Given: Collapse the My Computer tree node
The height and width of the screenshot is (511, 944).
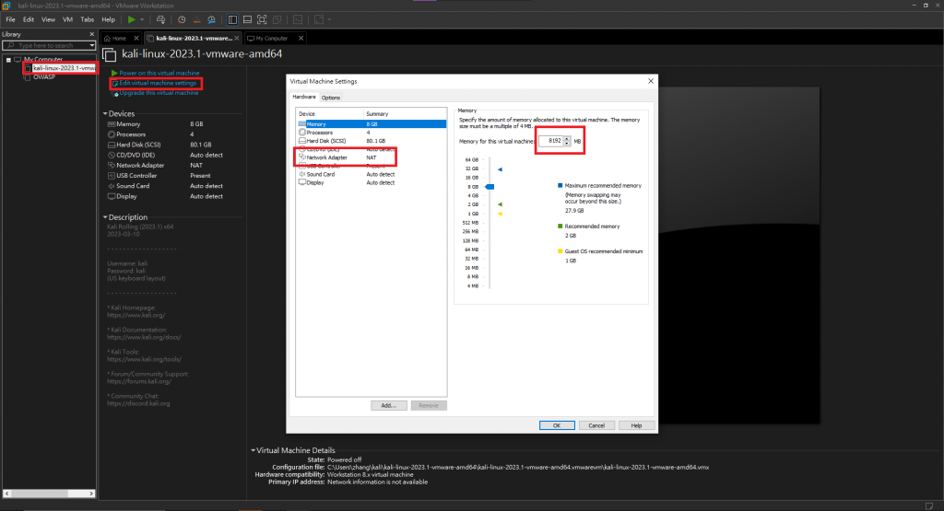Looking at the screenshot, I should (8, 60).
